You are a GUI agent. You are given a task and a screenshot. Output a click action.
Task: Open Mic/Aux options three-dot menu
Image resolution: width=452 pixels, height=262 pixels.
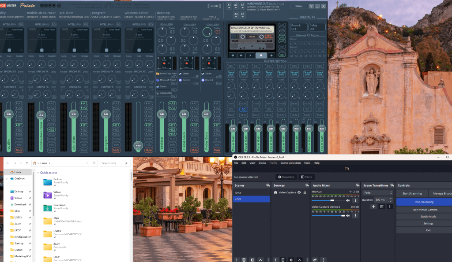(x=355, y=200)
